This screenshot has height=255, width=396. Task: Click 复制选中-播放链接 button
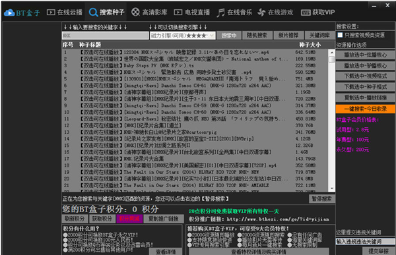pyautogui.click(x=365, y=98)
